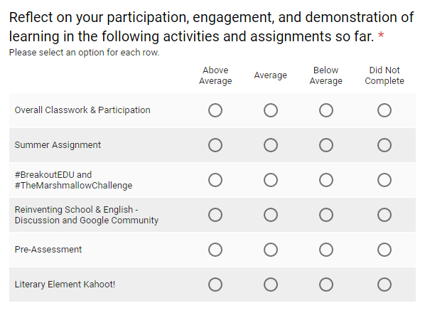
Task: Select Average for Pre-Assessment
Action: (271, 250)
